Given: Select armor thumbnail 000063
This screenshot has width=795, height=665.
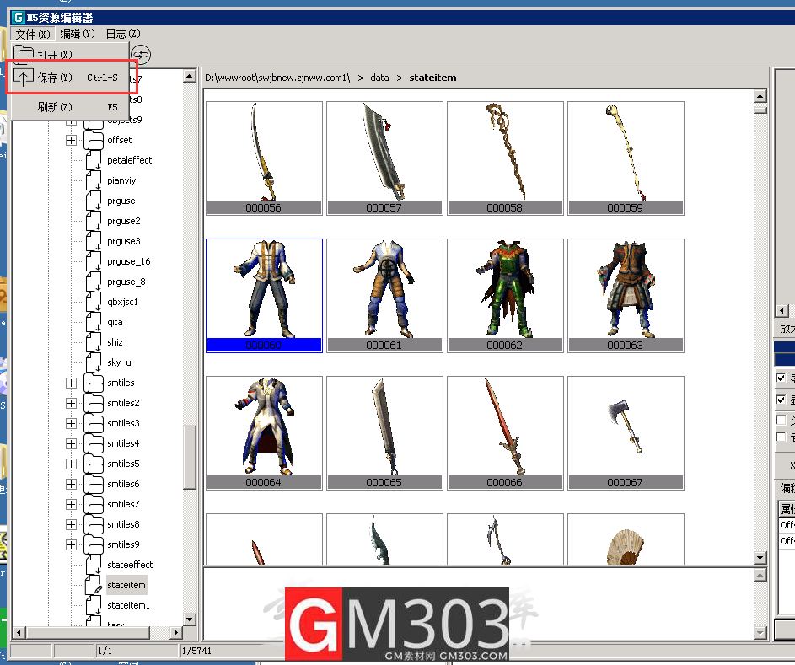Looking at the screenshot, I should (626, 296).
